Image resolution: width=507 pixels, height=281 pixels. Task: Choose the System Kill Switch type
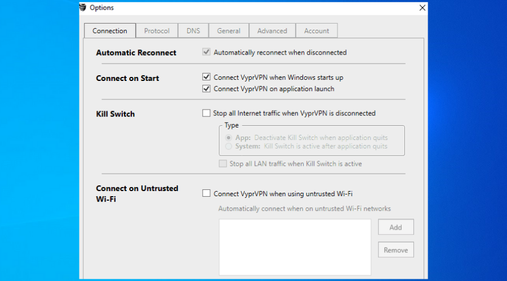click(x=228, y=147)
